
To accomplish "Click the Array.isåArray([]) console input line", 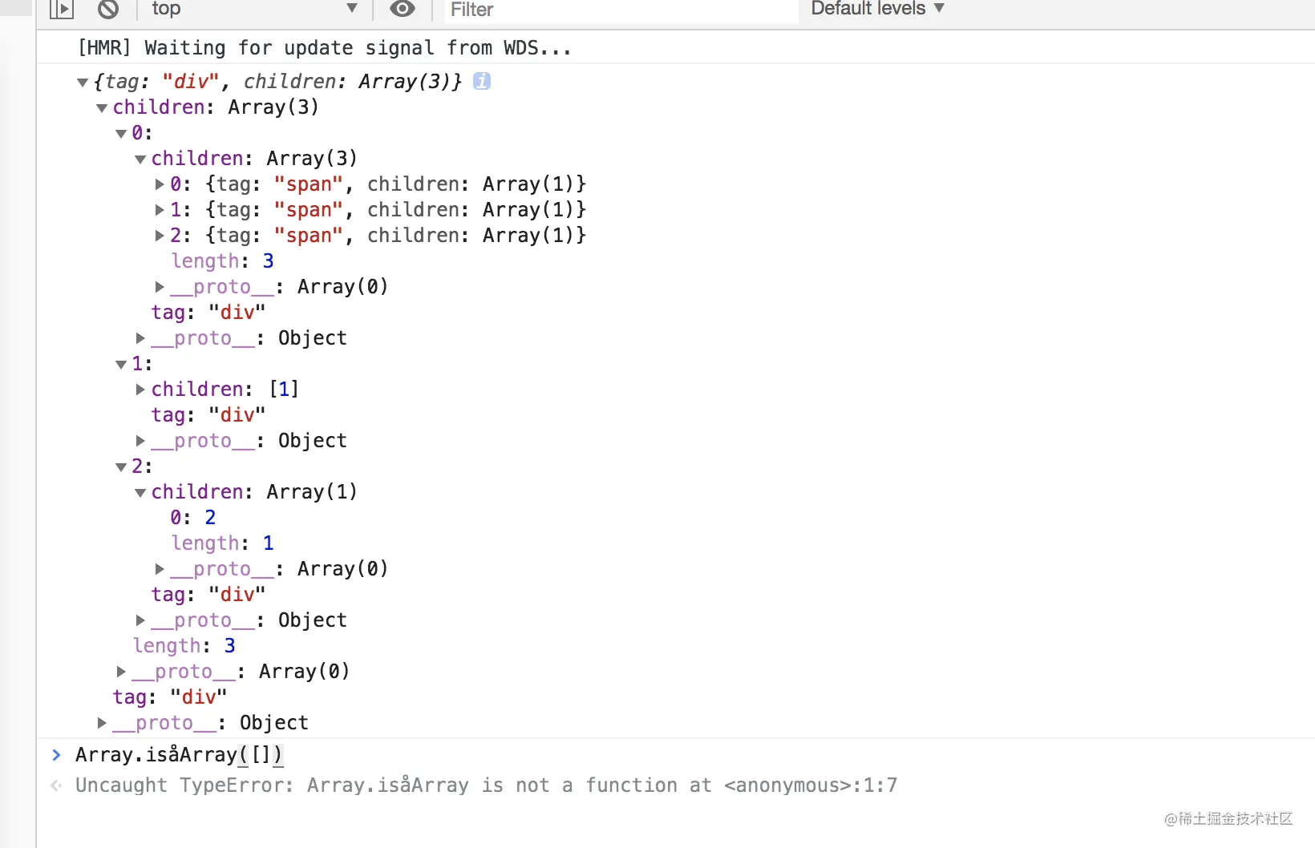I will click(x=180, y=755).
